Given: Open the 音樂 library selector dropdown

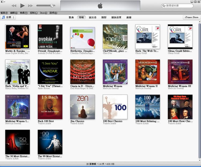Looking at the screenshot, I should 8,17.
